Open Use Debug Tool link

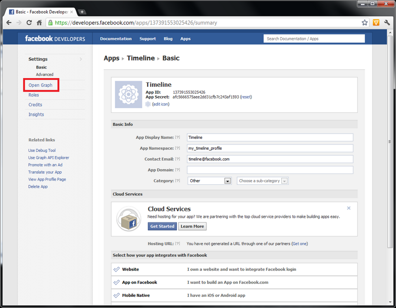(42, 151)
